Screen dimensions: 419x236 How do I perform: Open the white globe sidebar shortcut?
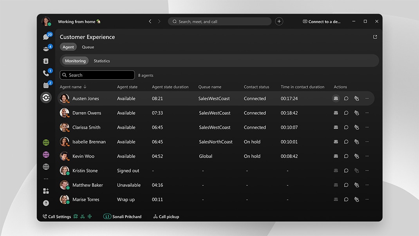46,167
